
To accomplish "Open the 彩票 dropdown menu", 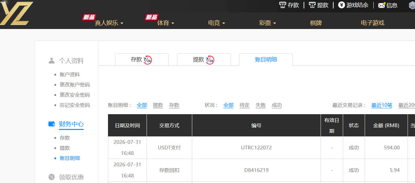I will point(268,23).
